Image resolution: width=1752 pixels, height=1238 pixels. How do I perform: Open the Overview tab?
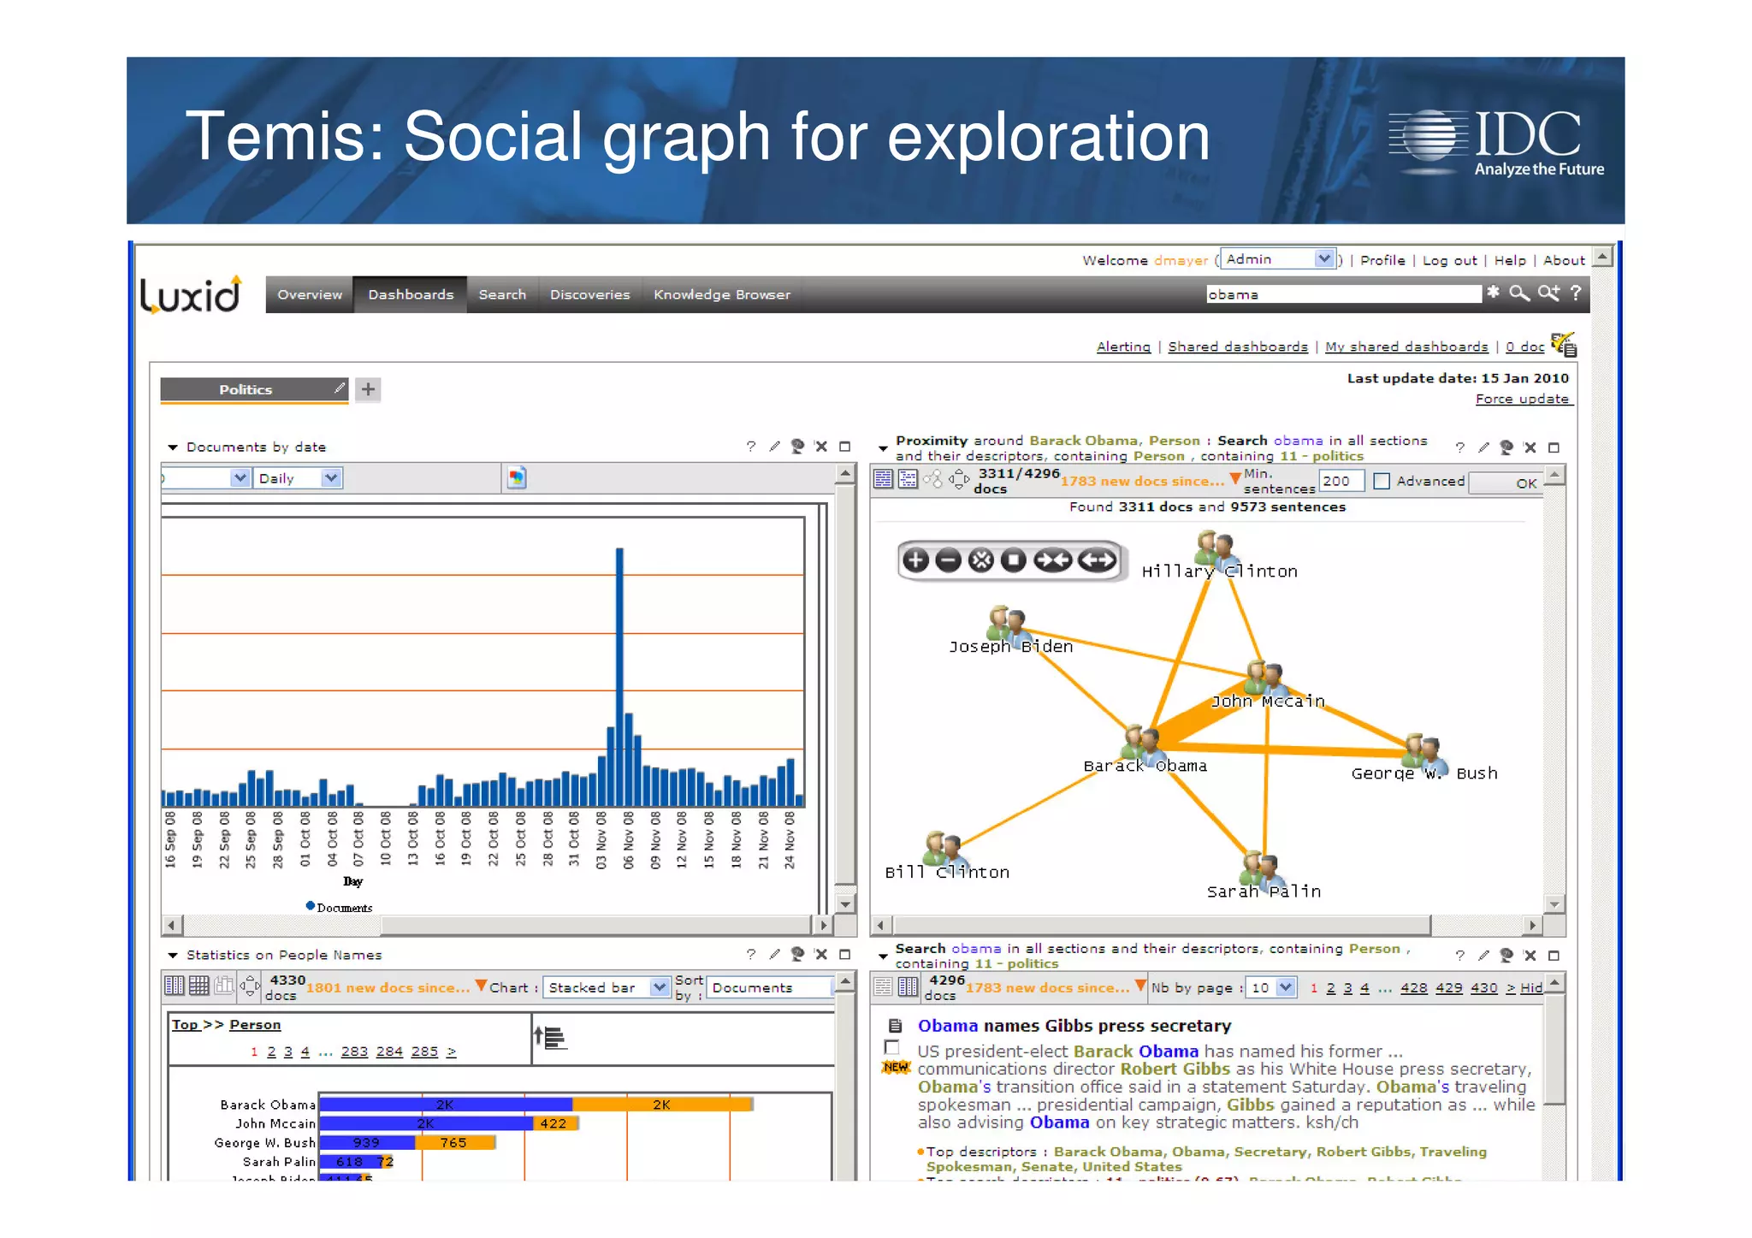coord(310,294)
